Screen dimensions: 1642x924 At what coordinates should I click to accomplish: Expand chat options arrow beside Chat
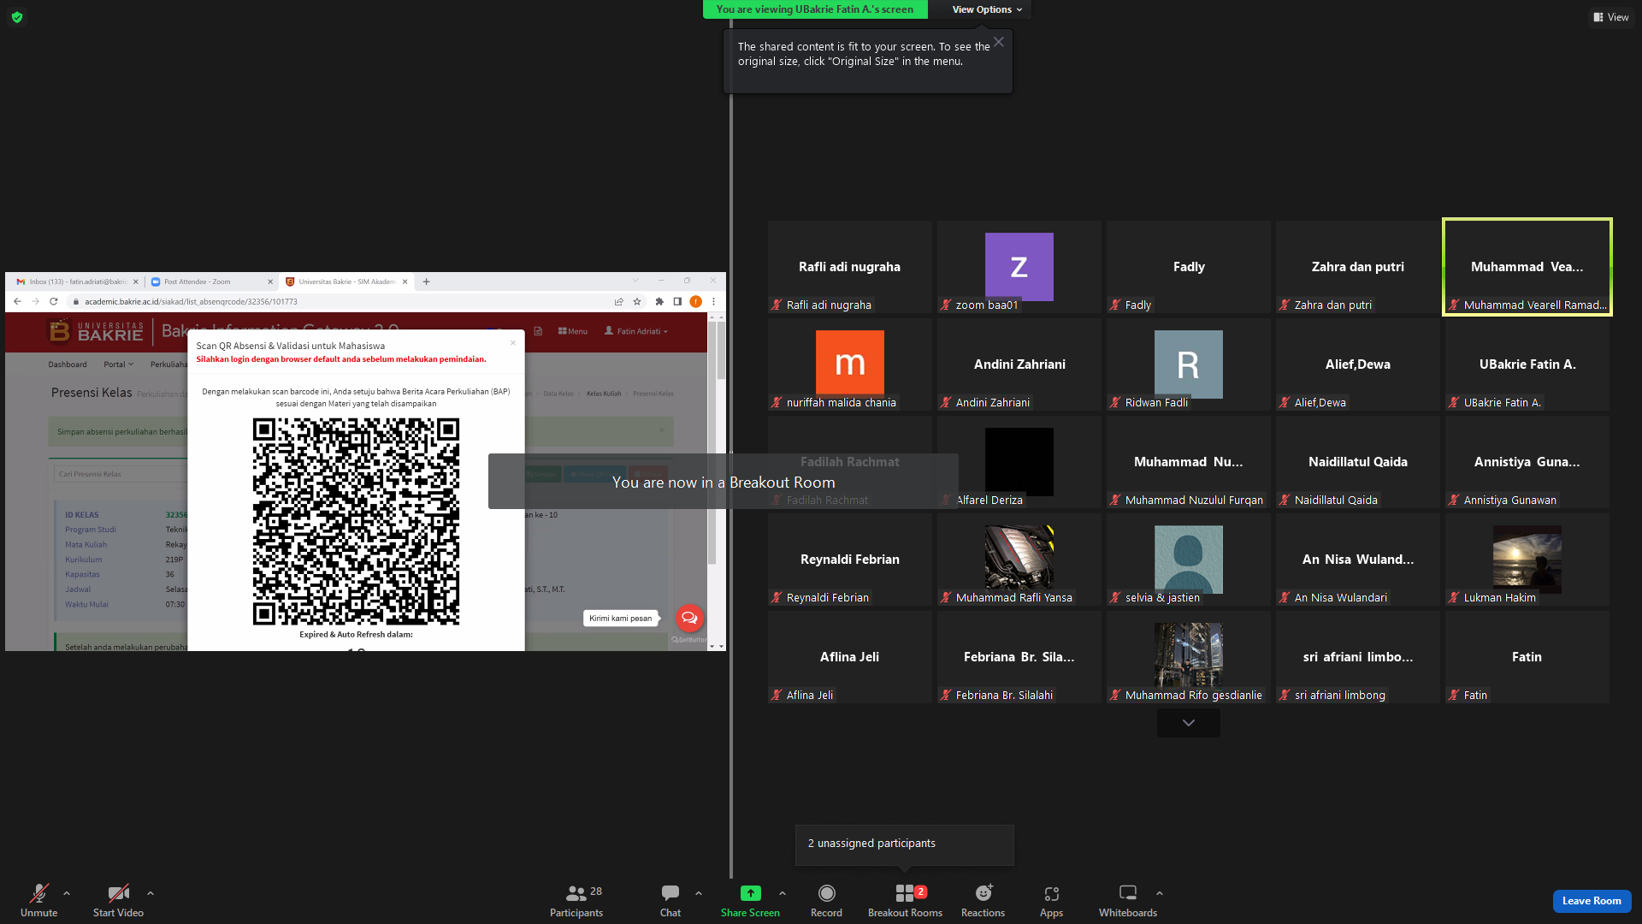click(699, 893)
